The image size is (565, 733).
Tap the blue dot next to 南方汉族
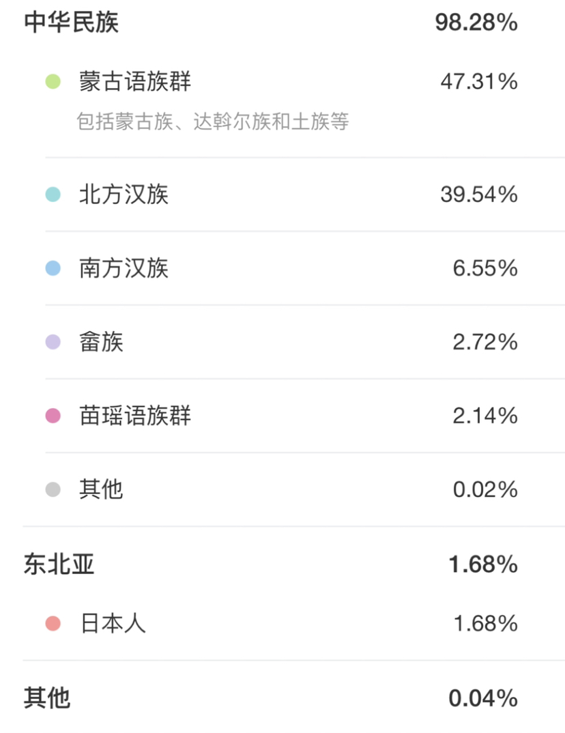click(x=53, y=268)
